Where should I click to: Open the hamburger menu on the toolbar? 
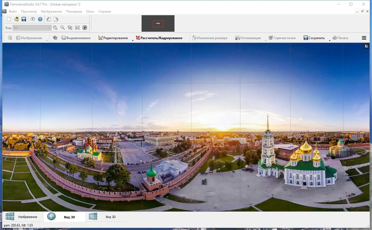(364, 38)
